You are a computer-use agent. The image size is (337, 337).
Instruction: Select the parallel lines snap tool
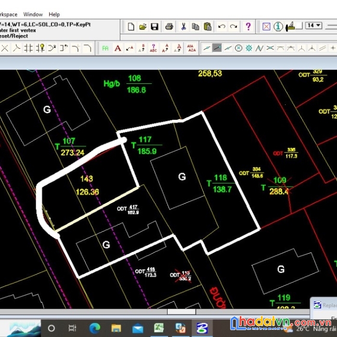click(323, 48)
